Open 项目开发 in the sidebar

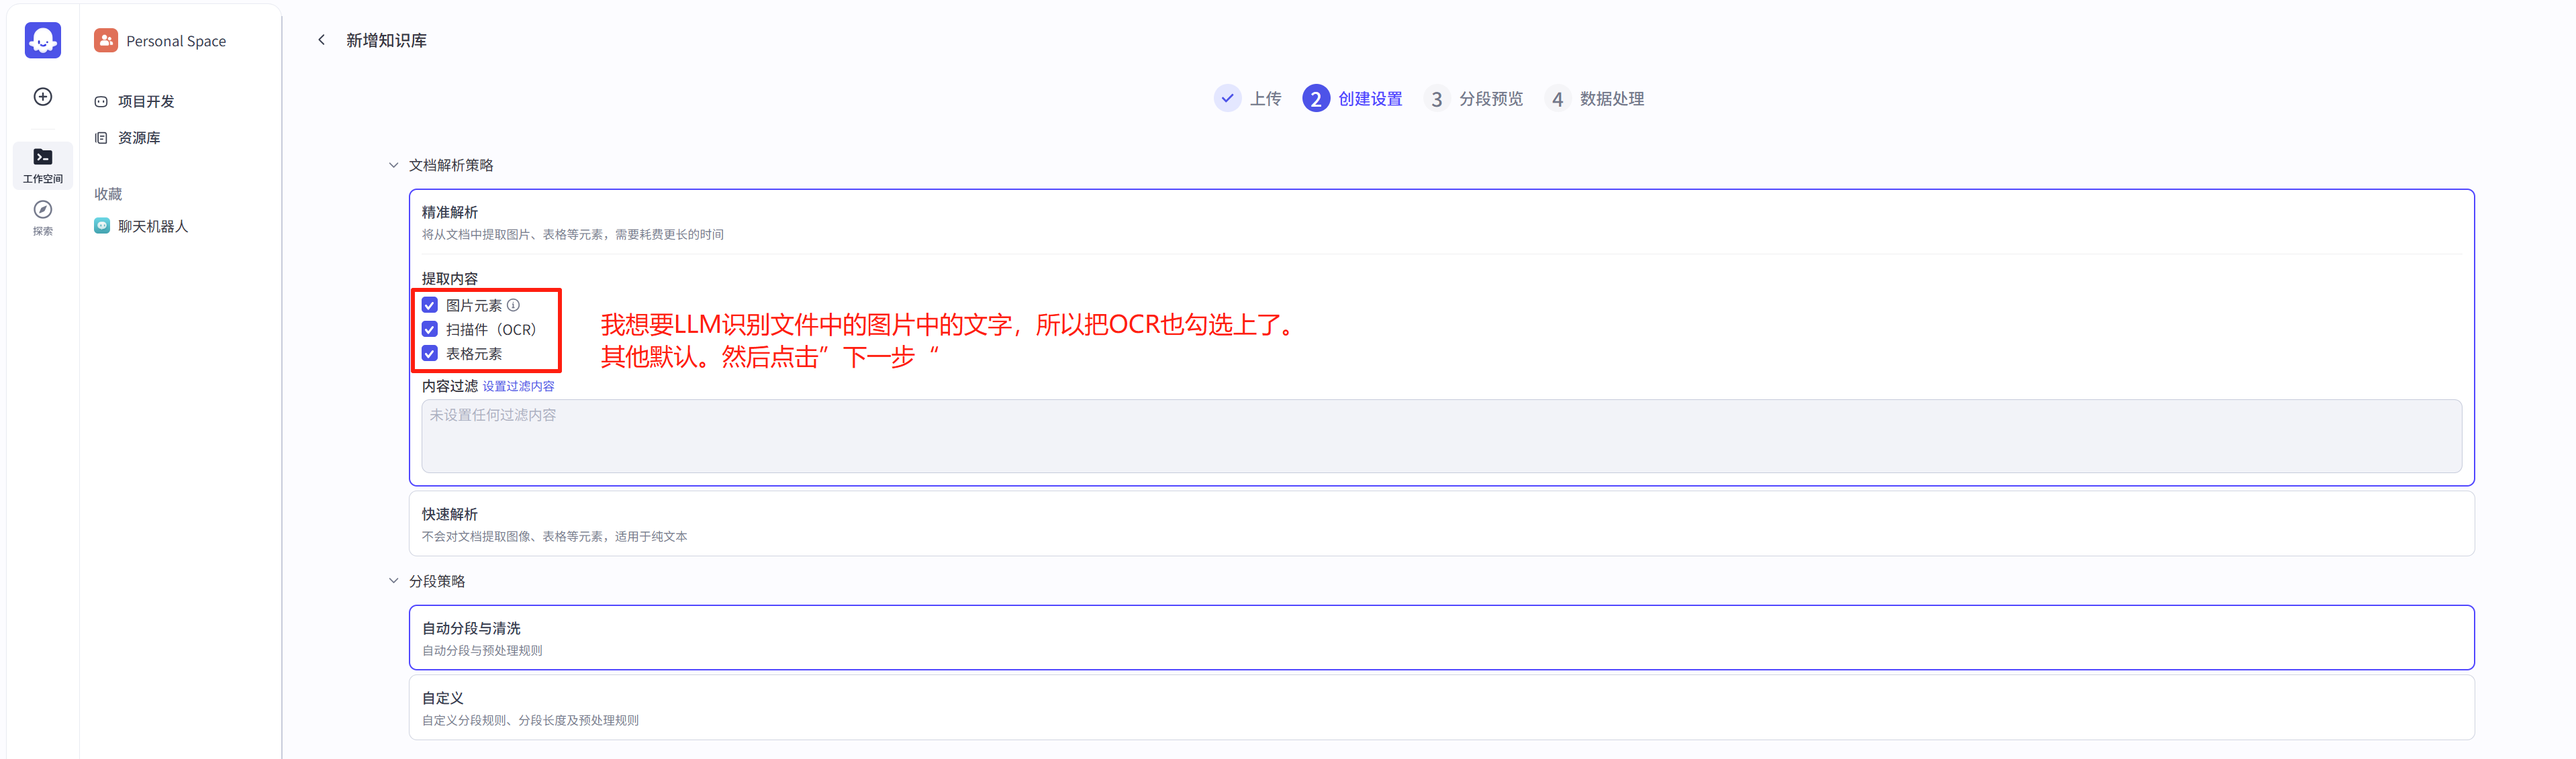coord(146,101)
